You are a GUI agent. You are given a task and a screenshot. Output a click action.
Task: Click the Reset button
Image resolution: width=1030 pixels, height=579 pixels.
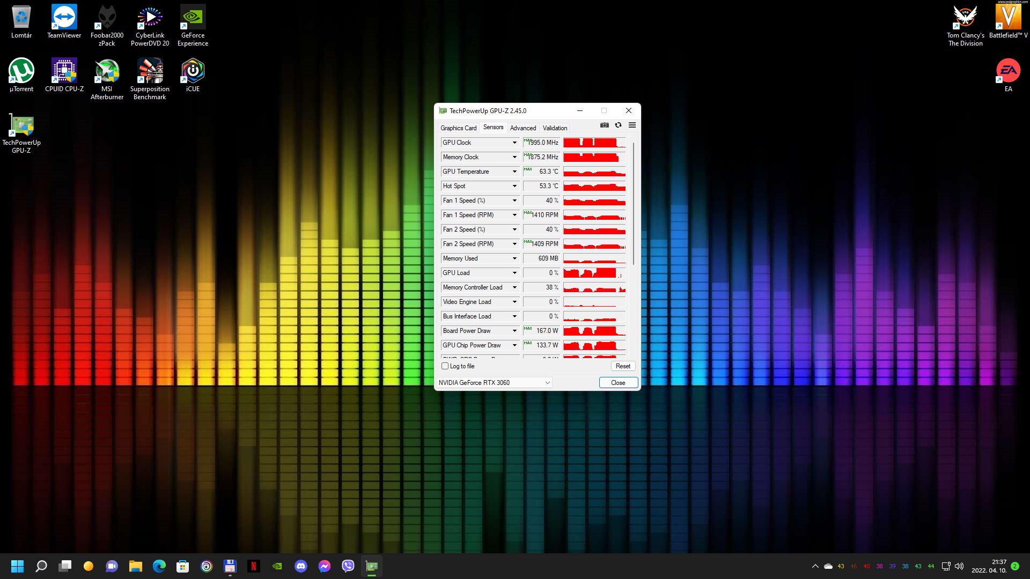pos(623,366)
